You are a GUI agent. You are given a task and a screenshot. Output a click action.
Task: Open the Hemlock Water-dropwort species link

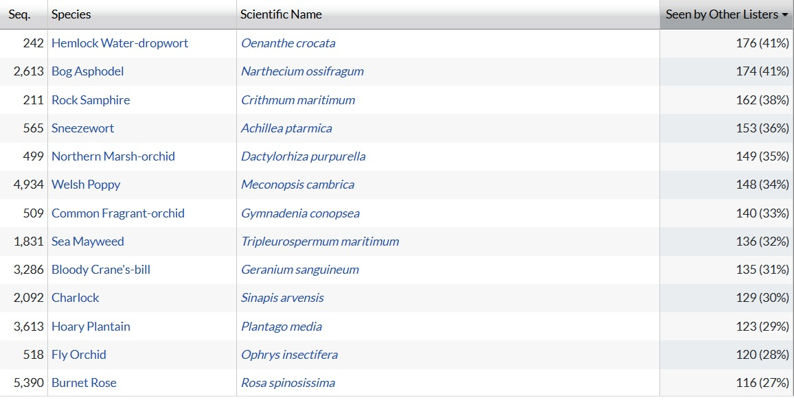(120, 43)
